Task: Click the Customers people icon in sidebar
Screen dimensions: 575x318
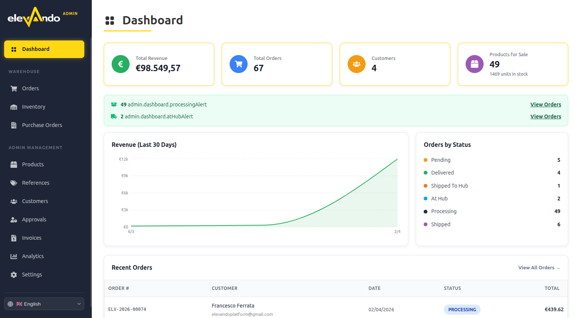Action: tap(14, 201)
